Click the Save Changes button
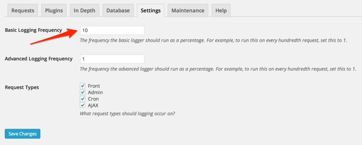Image resolution: width=362 pixels, height=145 pixels. [23, 134]
